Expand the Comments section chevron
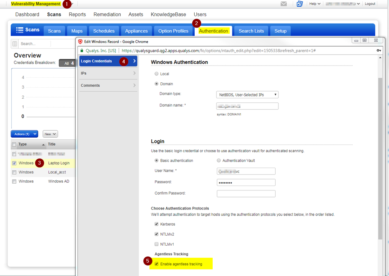Screen dimensions: 389x276 point(135,85)
